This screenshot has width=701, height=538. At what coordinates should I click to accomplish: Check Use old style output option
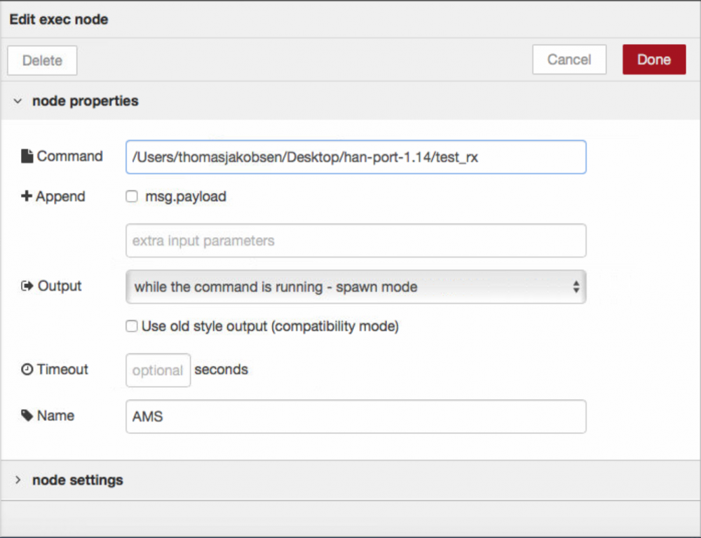(x=132, y=326)
